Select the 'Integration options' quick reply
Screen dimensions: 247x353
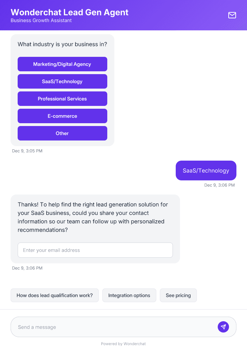click(129, 295)
